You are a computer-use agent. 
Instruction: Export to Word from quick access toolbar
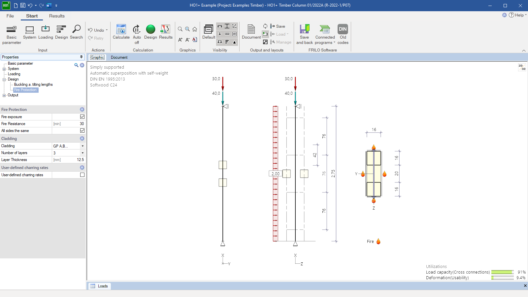point(49,5)
